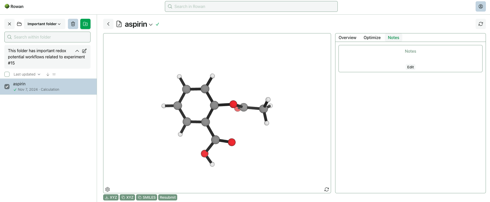Toggle sort direction arrow next to Last updated
The width and height of the screenshot is (490, 202).
[48, 74]
